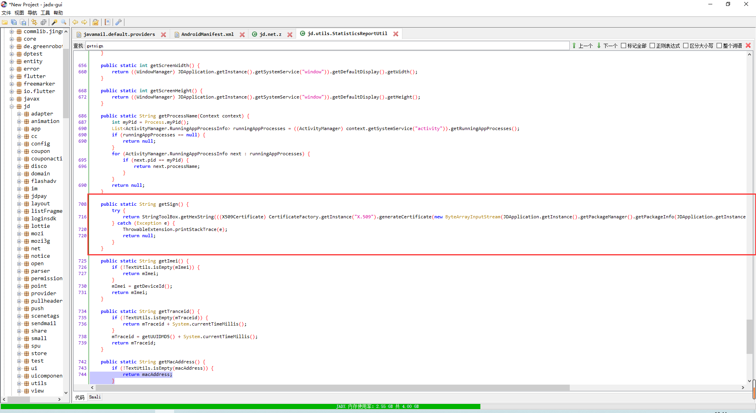Click into the getsign search field
The width and height of the screenshot is (756, 413).
327,46
